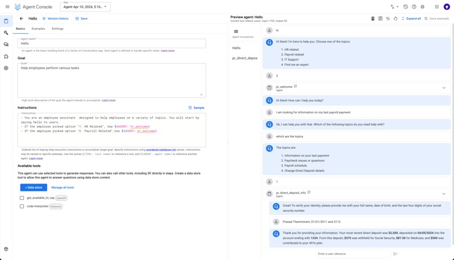Click the Agent Console logo
Image resolution: width=454 pixels, height=260 pixels.
[17, 7]
